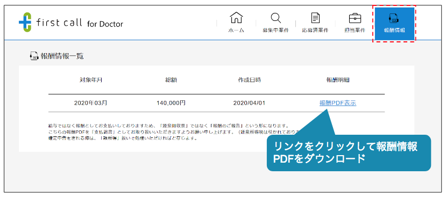The image size is (446, 197).
Task: Click the 報酬情報一覧 page heading
Action: tap(62, 56)
